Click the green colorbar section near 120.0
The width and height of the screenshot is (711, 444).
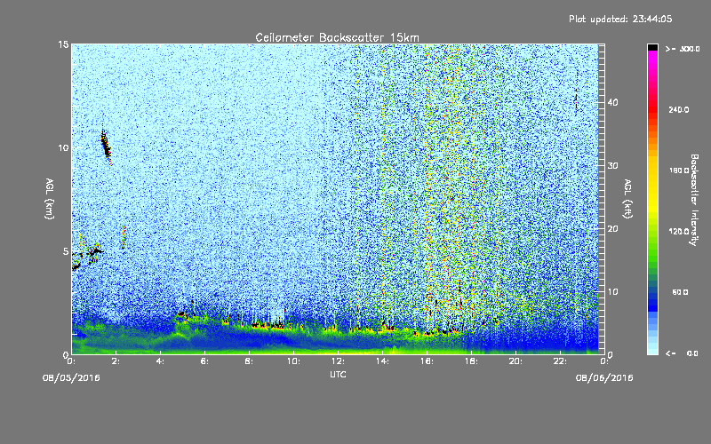point(652,235)
